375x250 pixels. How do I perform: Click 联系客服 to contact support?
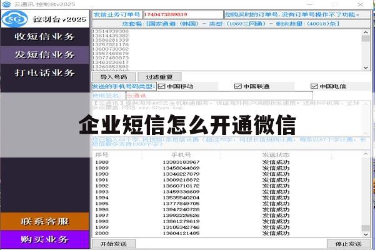coord(45,221)
